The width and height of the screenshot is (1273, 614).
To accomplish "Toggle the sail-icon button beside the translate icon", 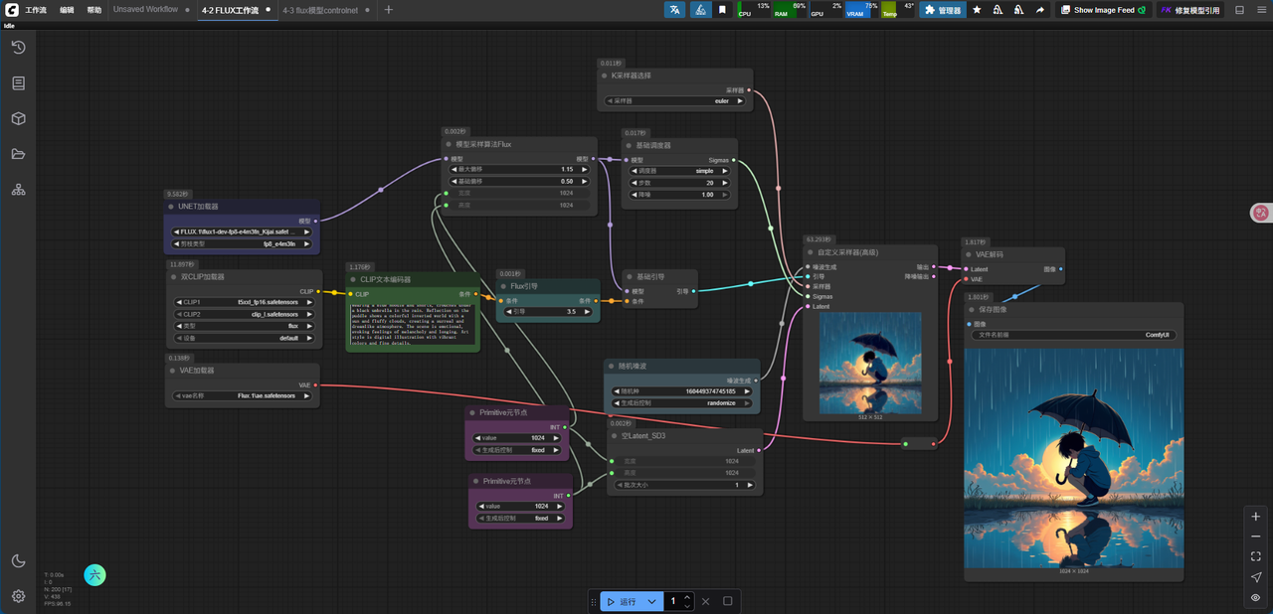I will [x=700, y=10].
